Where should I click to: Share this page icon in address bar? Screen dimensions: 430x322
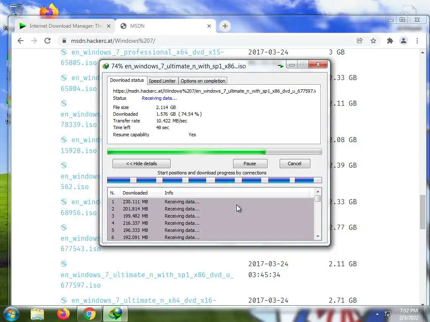coord(359,41)
